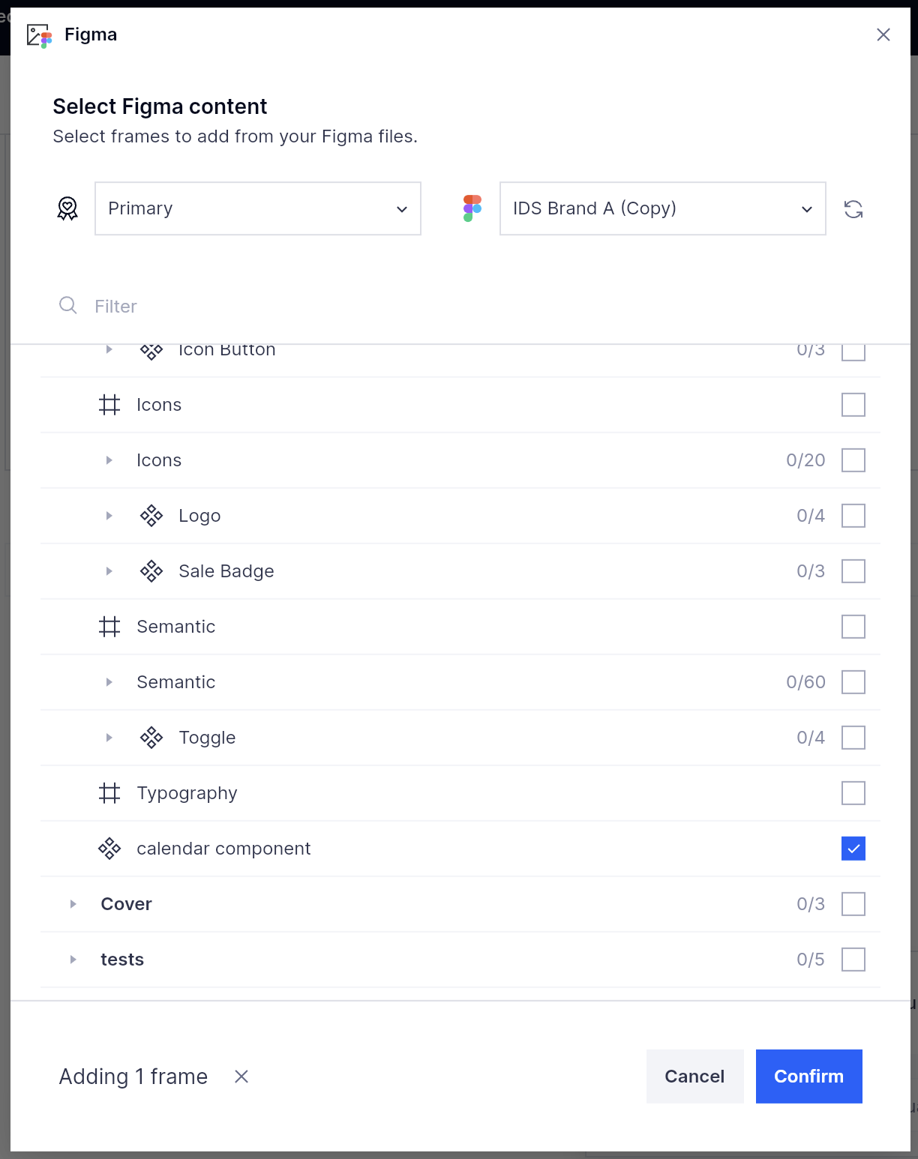Click the Figma logo in the dialog header
This screenshot has height=1159, width=918.
(x=37, y=34)
